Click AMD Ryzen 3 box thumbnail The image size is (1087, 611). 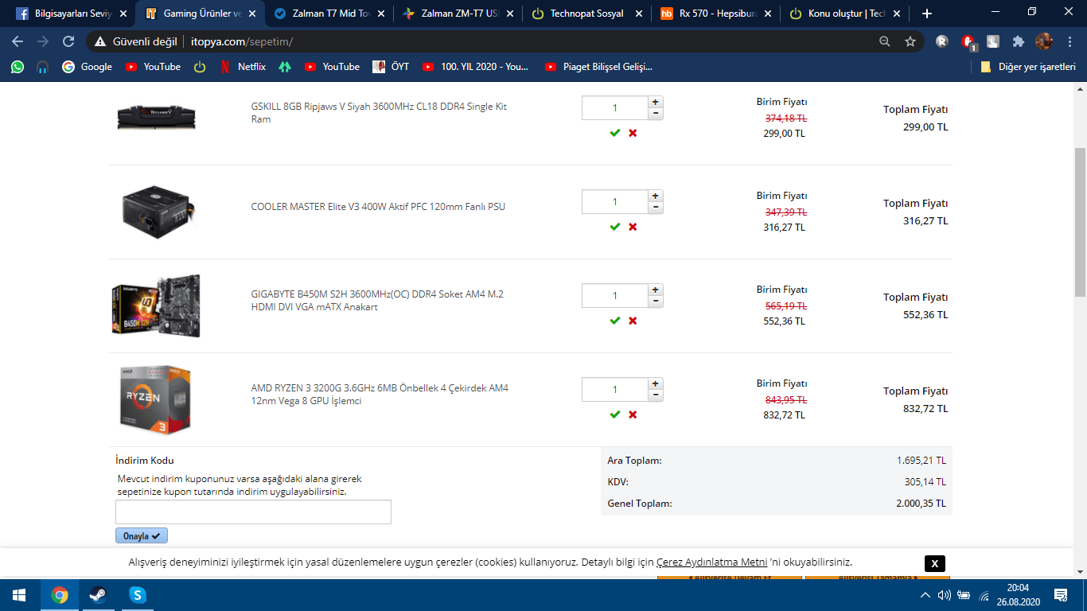155,400
